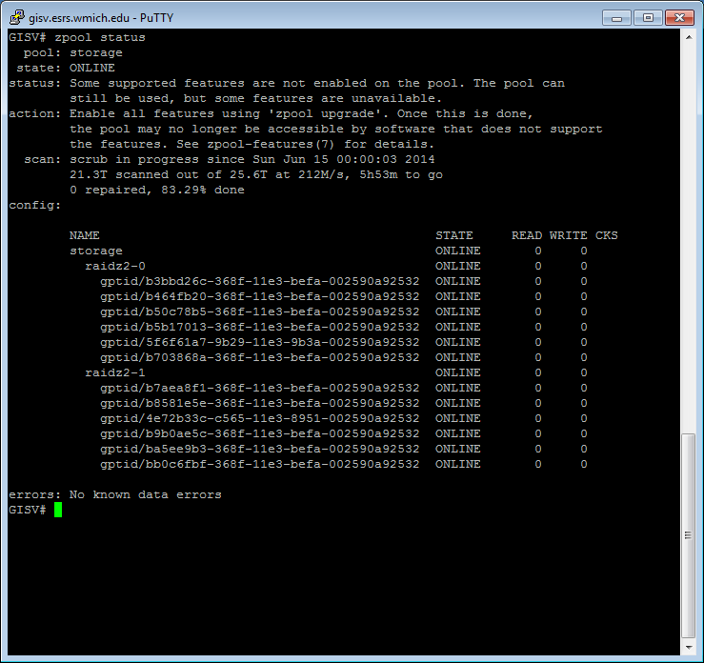Click the STATE column header
The width and height of the screenshot is (704, 663).
point(453,235)
